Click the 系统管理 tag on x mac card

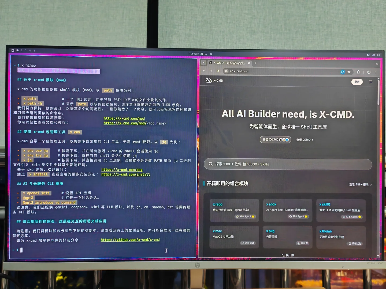pos(248,243)
